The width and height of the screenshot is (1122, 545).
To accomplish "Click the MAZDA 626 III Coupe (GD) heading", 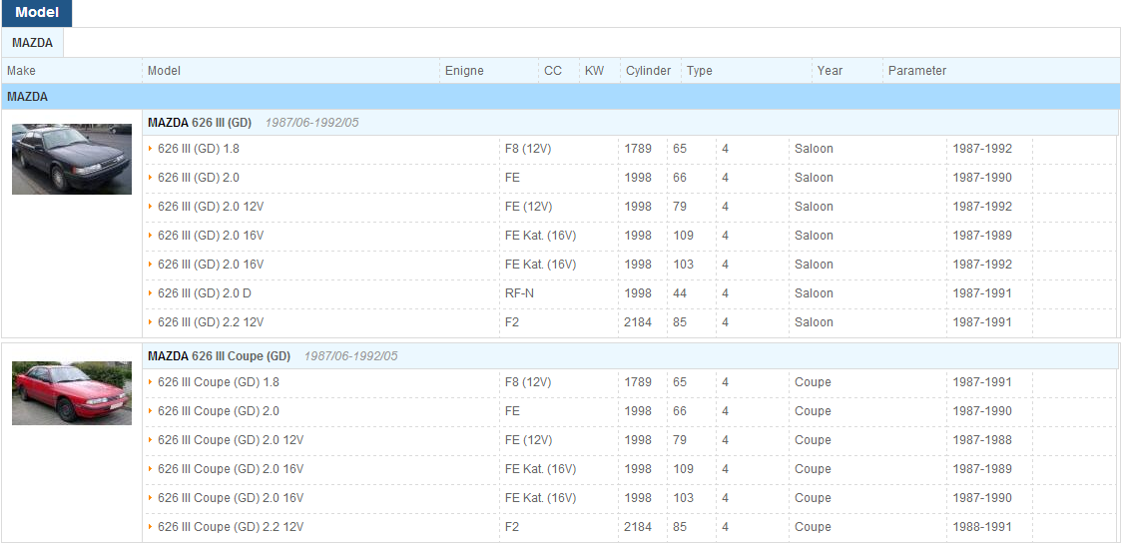I will tap(219, 356).
